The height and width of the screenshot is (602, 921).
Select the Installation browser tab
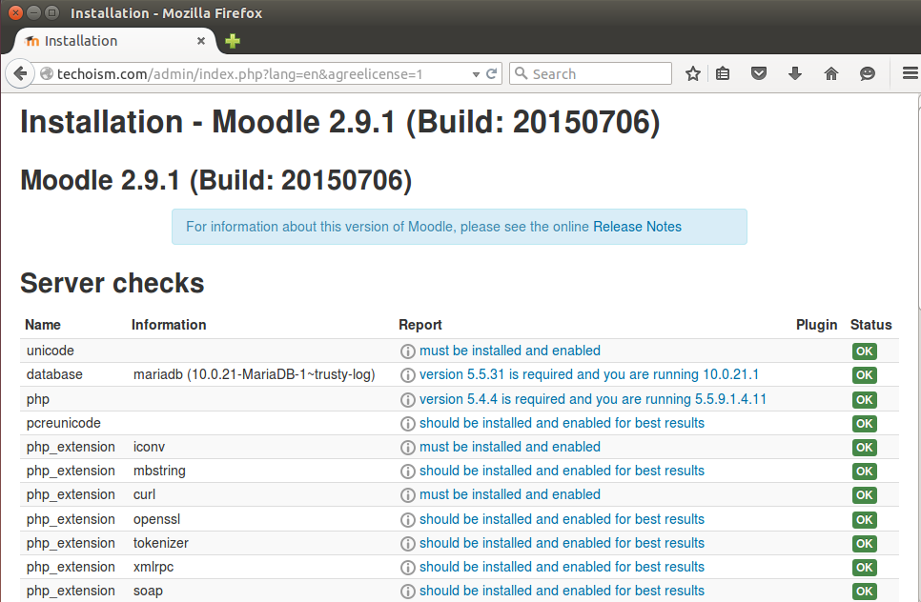[x=114, y=41]
